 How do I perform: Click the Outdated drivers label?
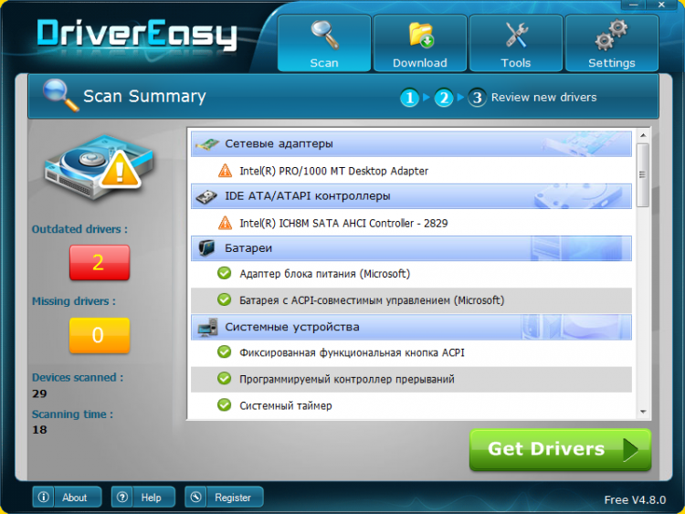click(79, 229)
